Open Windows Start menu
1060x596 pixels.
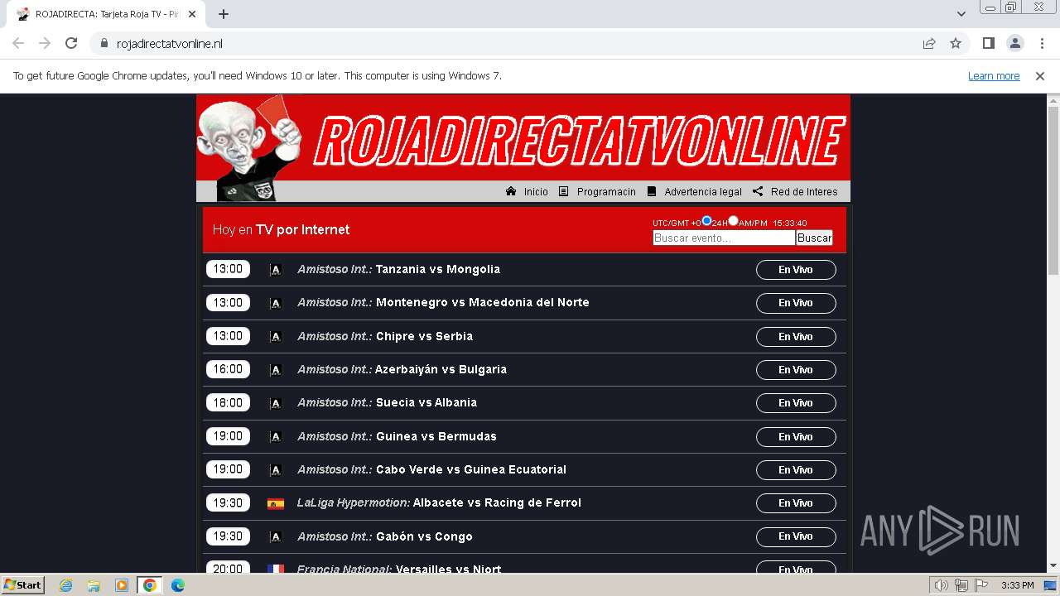coord(22,584)
